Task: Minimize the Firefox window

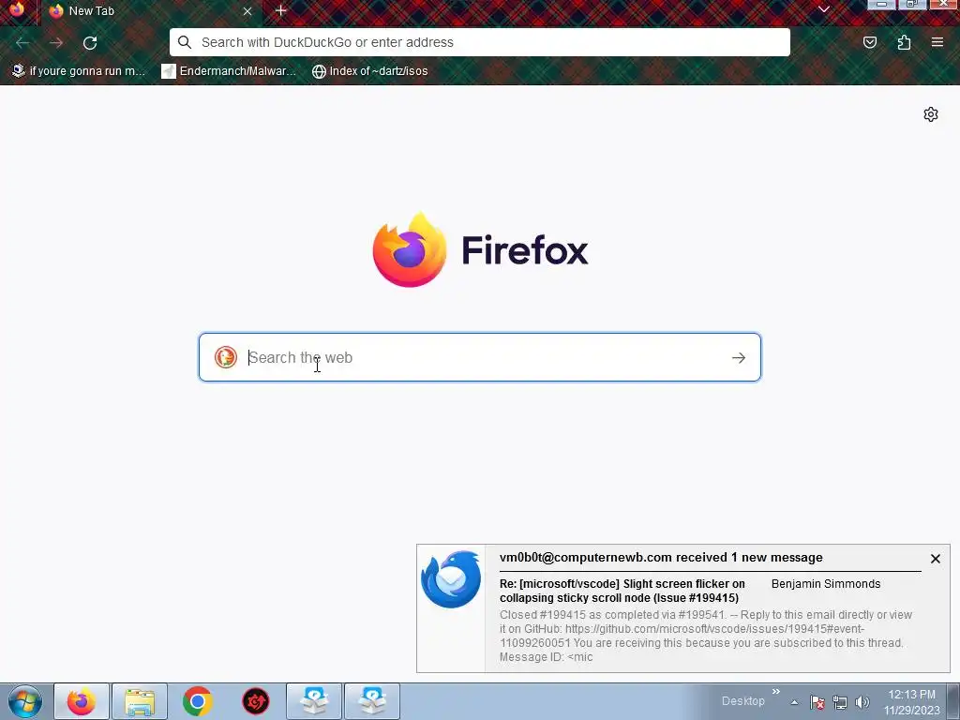Action: click(881, 5)
